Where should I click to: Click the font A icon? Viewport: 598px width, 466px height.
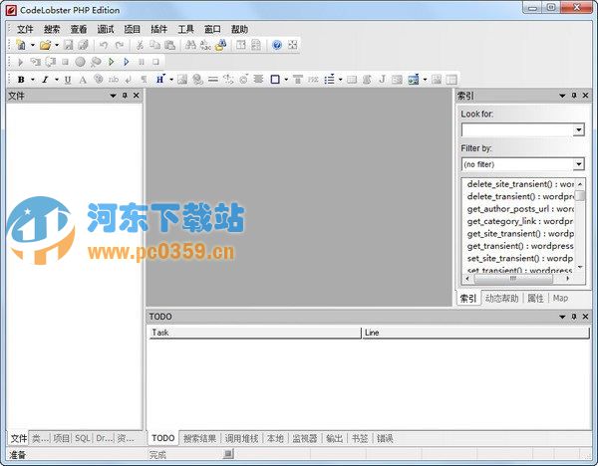point(83,80)
